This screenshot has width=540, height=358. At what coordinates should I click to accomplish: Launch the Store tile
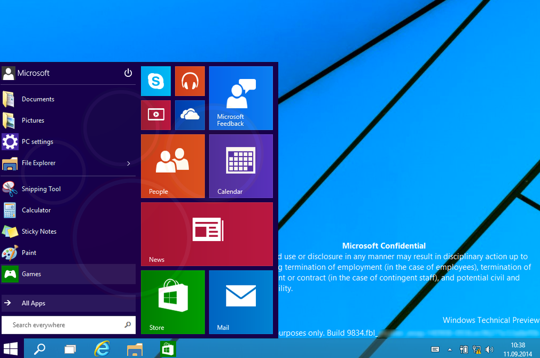[173, 301]
